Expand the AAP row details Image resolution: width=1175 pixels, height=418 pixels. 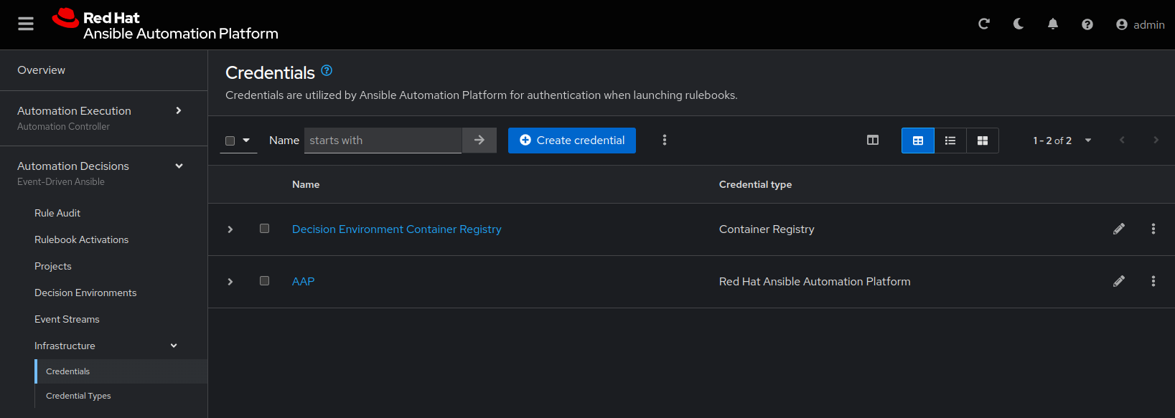click(230, 282)
